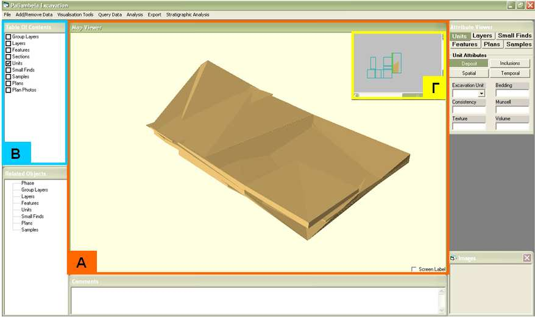Enable the Plan Photos checkbox
The height and width of the screenshot is (317, 535).
(8, 90)
